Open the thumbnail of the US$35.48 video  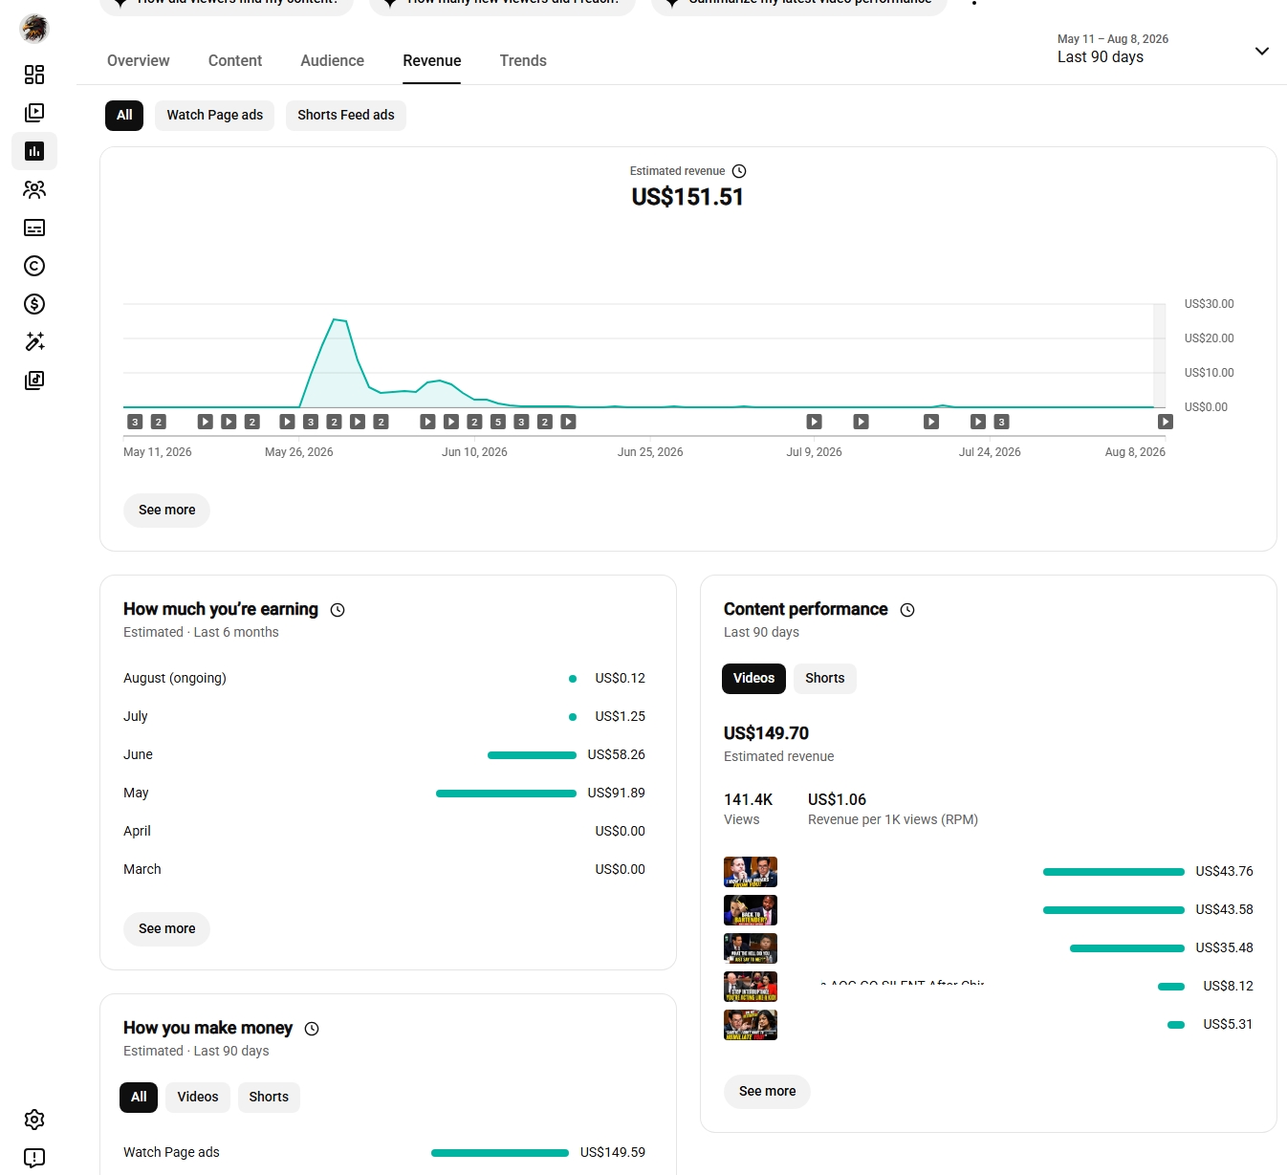tap(751, 948)
